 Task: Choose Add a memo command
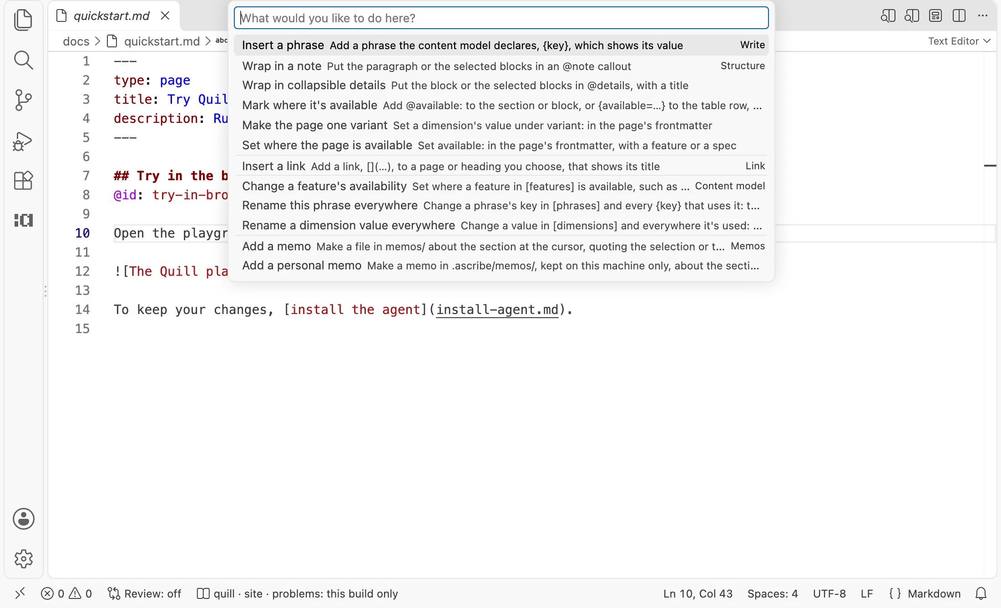501,246
